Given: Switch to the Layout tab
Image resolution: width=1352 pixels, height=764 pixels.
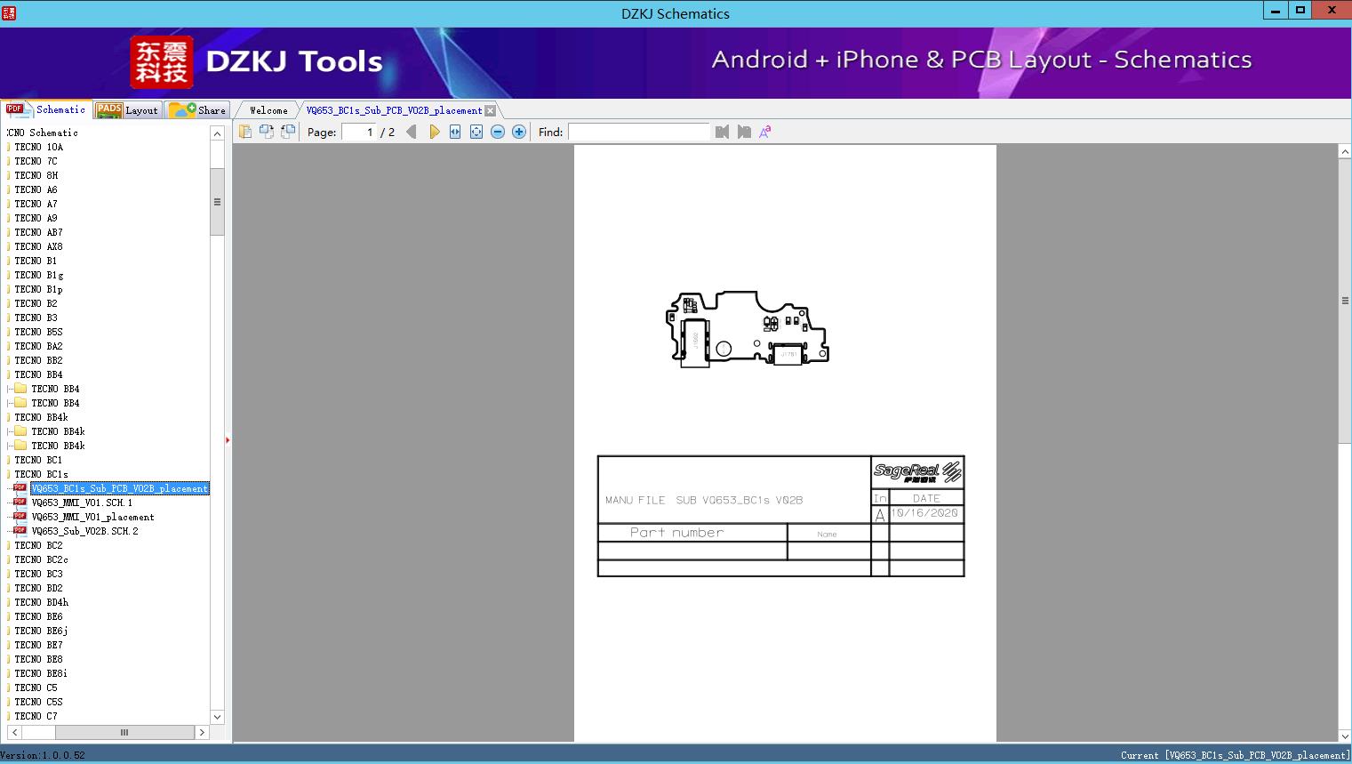Looking at the screenshot, I should tap(128, 110).
